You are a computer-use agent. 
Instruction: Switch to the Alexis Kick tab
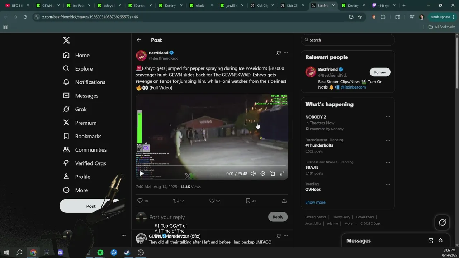click(201, 5)
